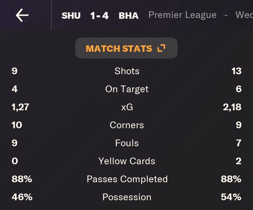Click BHA's 2,18 xG value
253x210 pixels.
pyautogui.click(x=232, y=107)
